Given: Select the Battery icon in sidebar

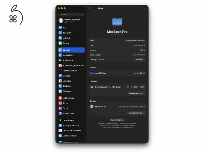Looking at the screenshot, I should pyautogui.click(x=60, y=43).
